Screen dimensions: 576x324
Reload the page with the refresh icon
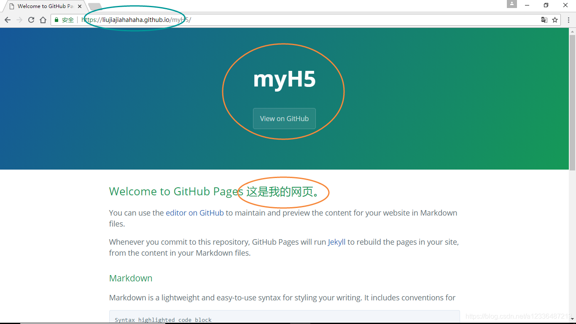31,20
